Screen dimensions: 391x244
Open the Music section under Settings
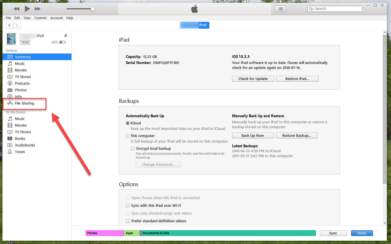20,63
